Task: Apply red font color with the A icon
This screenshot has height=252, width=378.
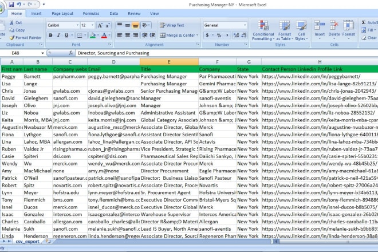Action: point(104,36)
